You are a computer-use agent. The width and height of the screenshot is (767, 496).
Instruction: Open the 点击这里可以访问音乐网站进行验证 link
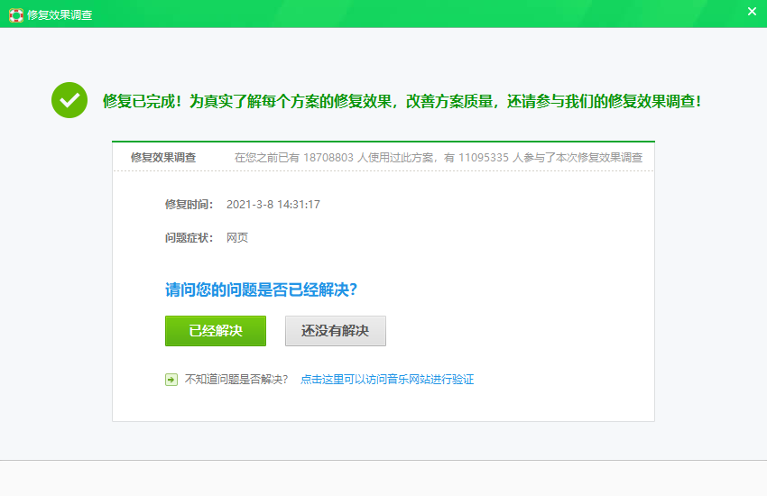click(x=387, y=379)
